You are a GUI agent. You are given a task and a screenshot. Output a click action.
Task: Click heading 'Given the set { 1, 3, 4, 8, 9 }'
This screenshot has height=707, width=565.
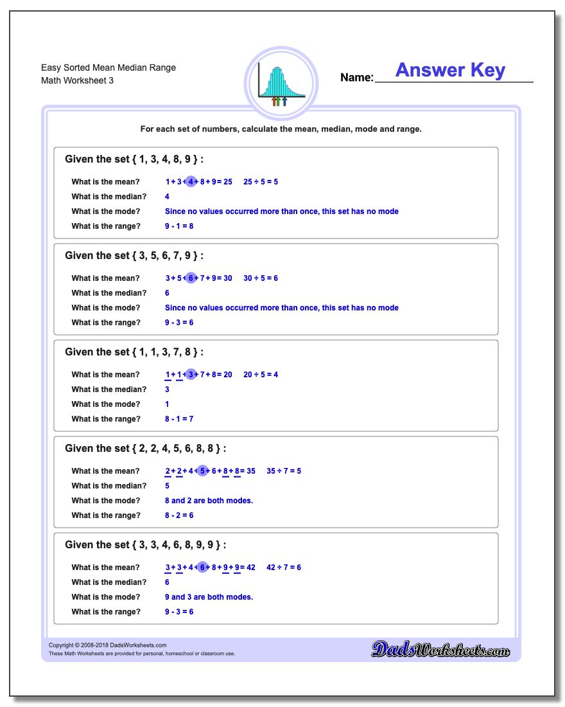point(134,159)
